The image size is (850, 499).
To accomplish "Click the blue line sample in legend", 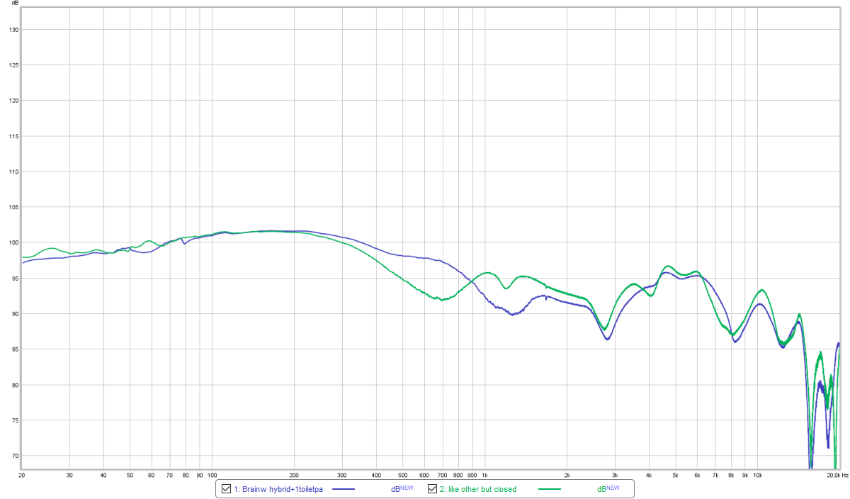I will tap(343, 489).
